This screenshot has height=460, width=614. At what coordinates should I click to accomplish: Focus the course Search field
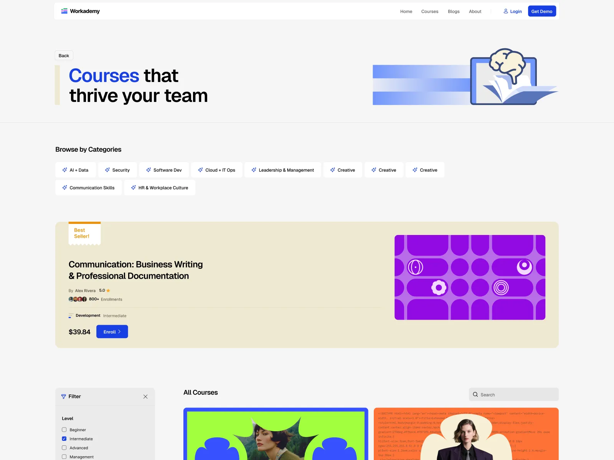(x=517, y=394)
